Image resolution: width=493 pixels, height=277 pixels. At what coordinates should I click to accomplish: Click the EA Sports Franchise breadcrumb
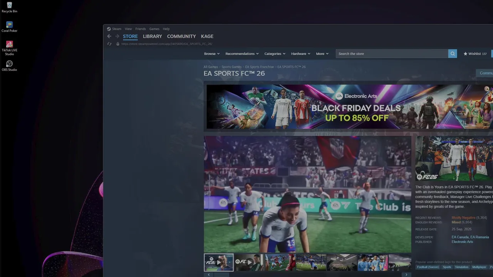click(260, 67)
